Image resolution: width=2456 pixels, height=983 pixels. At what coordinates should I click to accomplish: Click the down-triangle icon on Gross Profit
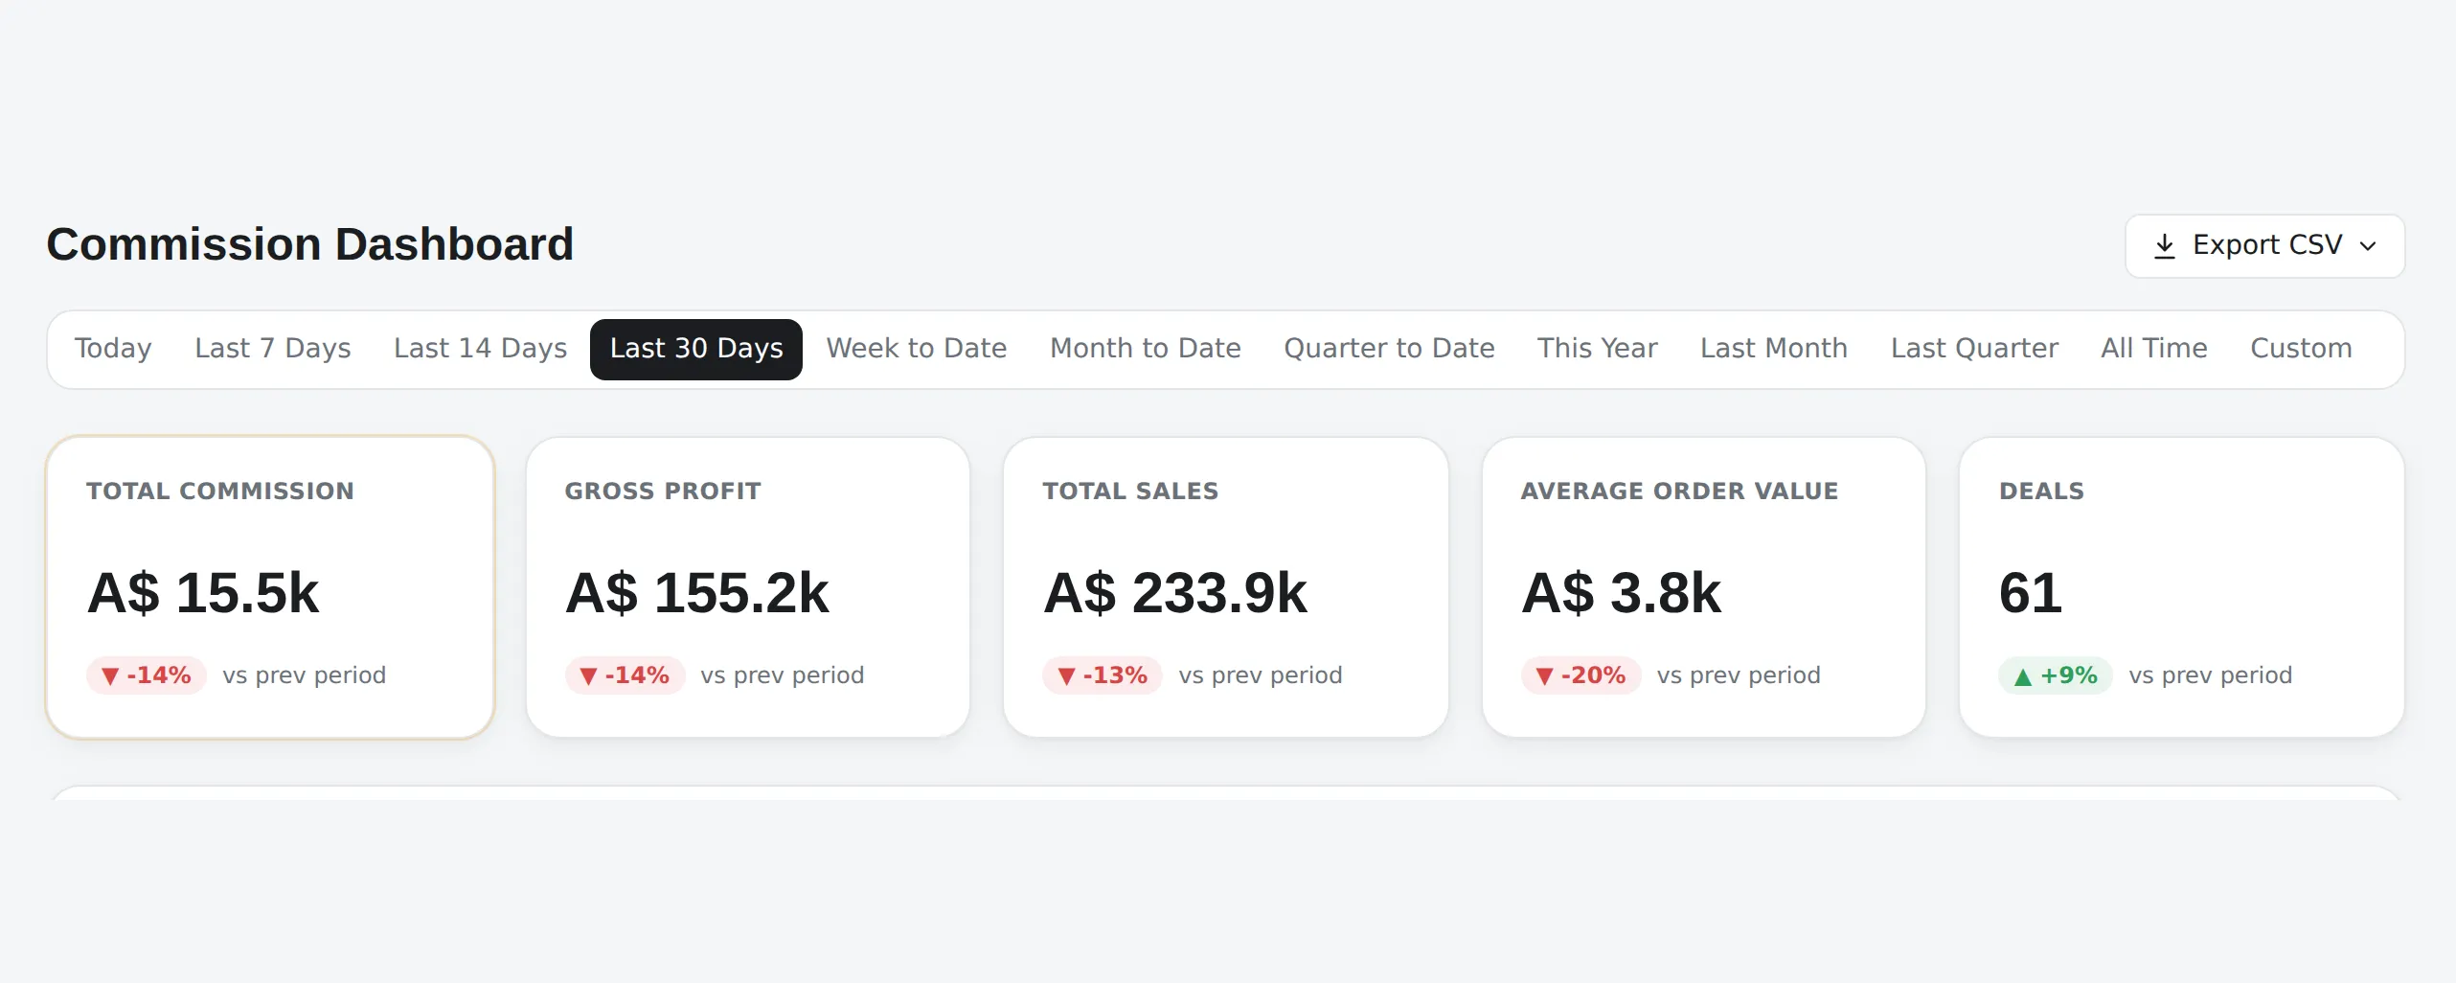(x=588, y=676)
